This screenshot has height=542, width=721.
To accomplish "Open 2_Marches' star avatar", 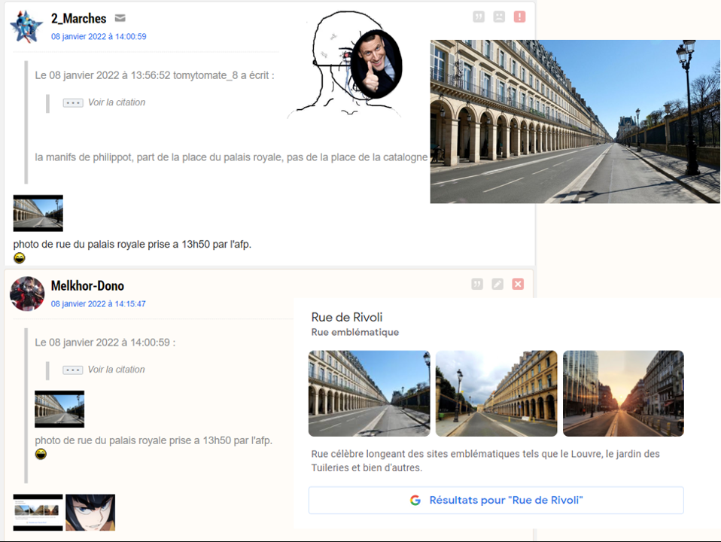I will click(x=26, y=27).
